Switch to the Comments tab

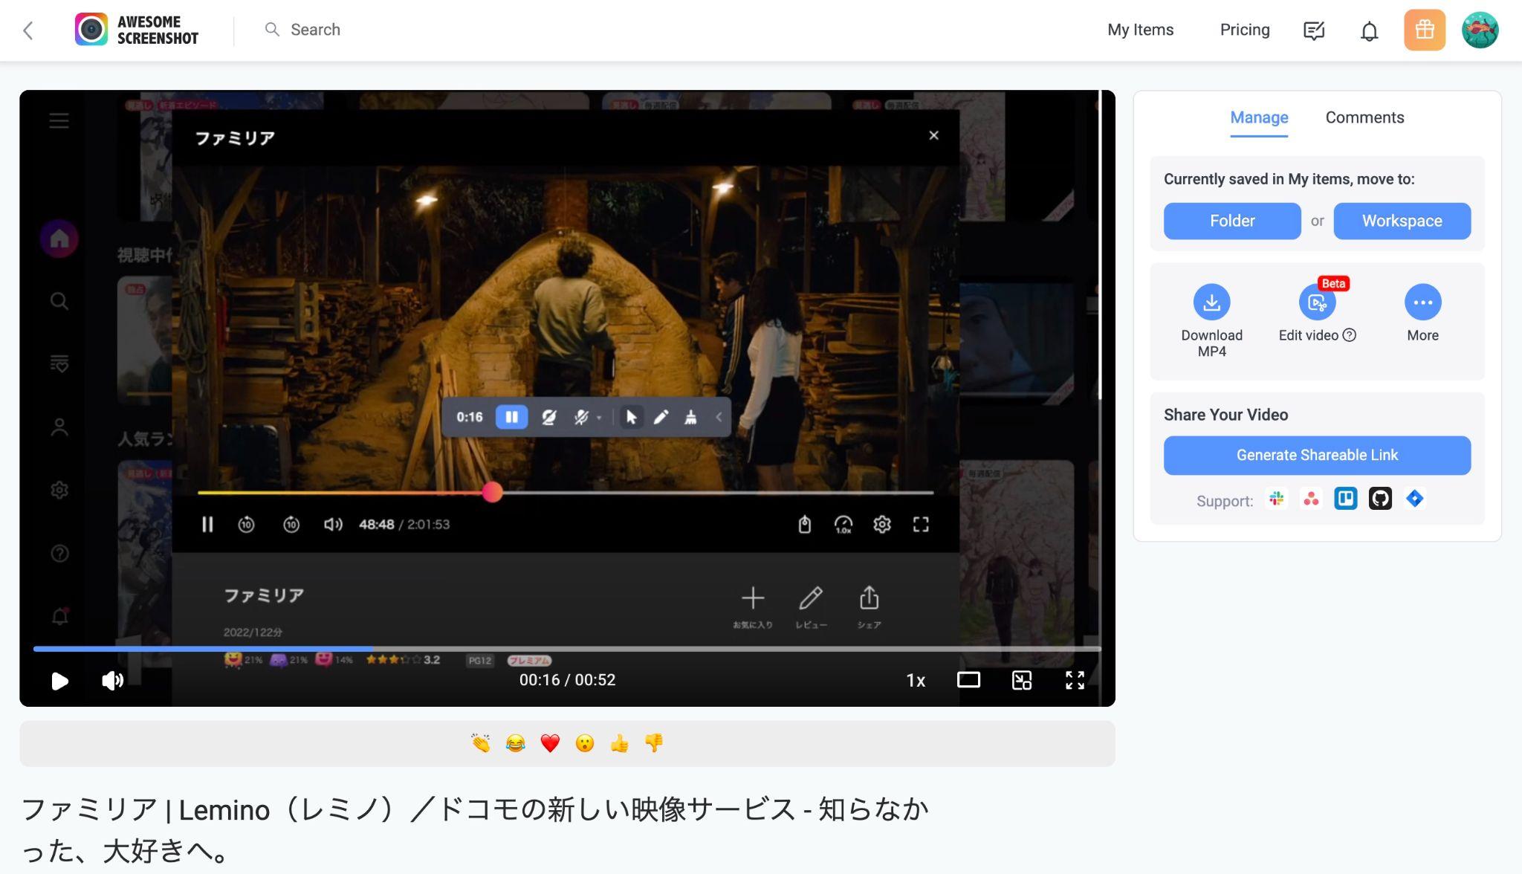(x=1364, y=117)
